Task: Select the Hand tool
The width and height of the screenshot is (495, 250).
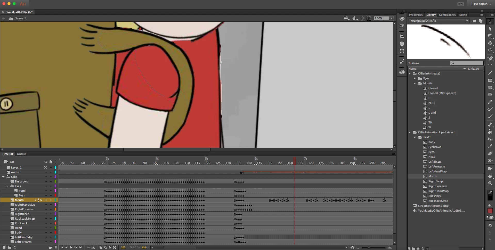Action: (x=490, y=176)
